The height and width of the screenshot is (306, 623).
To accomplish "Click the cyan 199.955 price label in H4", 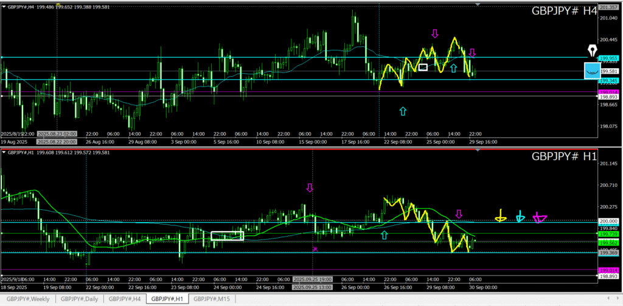I will coord(609,58).
